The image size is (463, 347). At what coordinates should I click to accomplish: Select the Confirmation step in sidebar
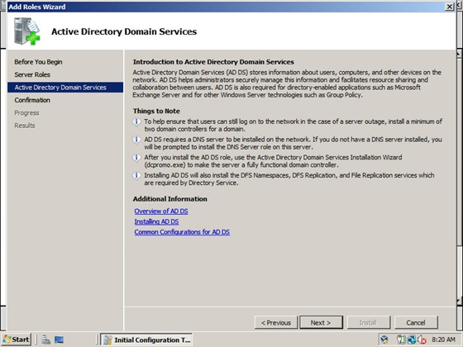click(32, 100)
